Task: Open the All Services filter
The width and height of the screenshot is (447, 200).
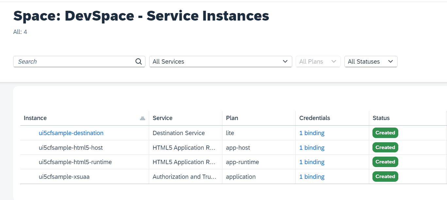Action: pos(220,61)
